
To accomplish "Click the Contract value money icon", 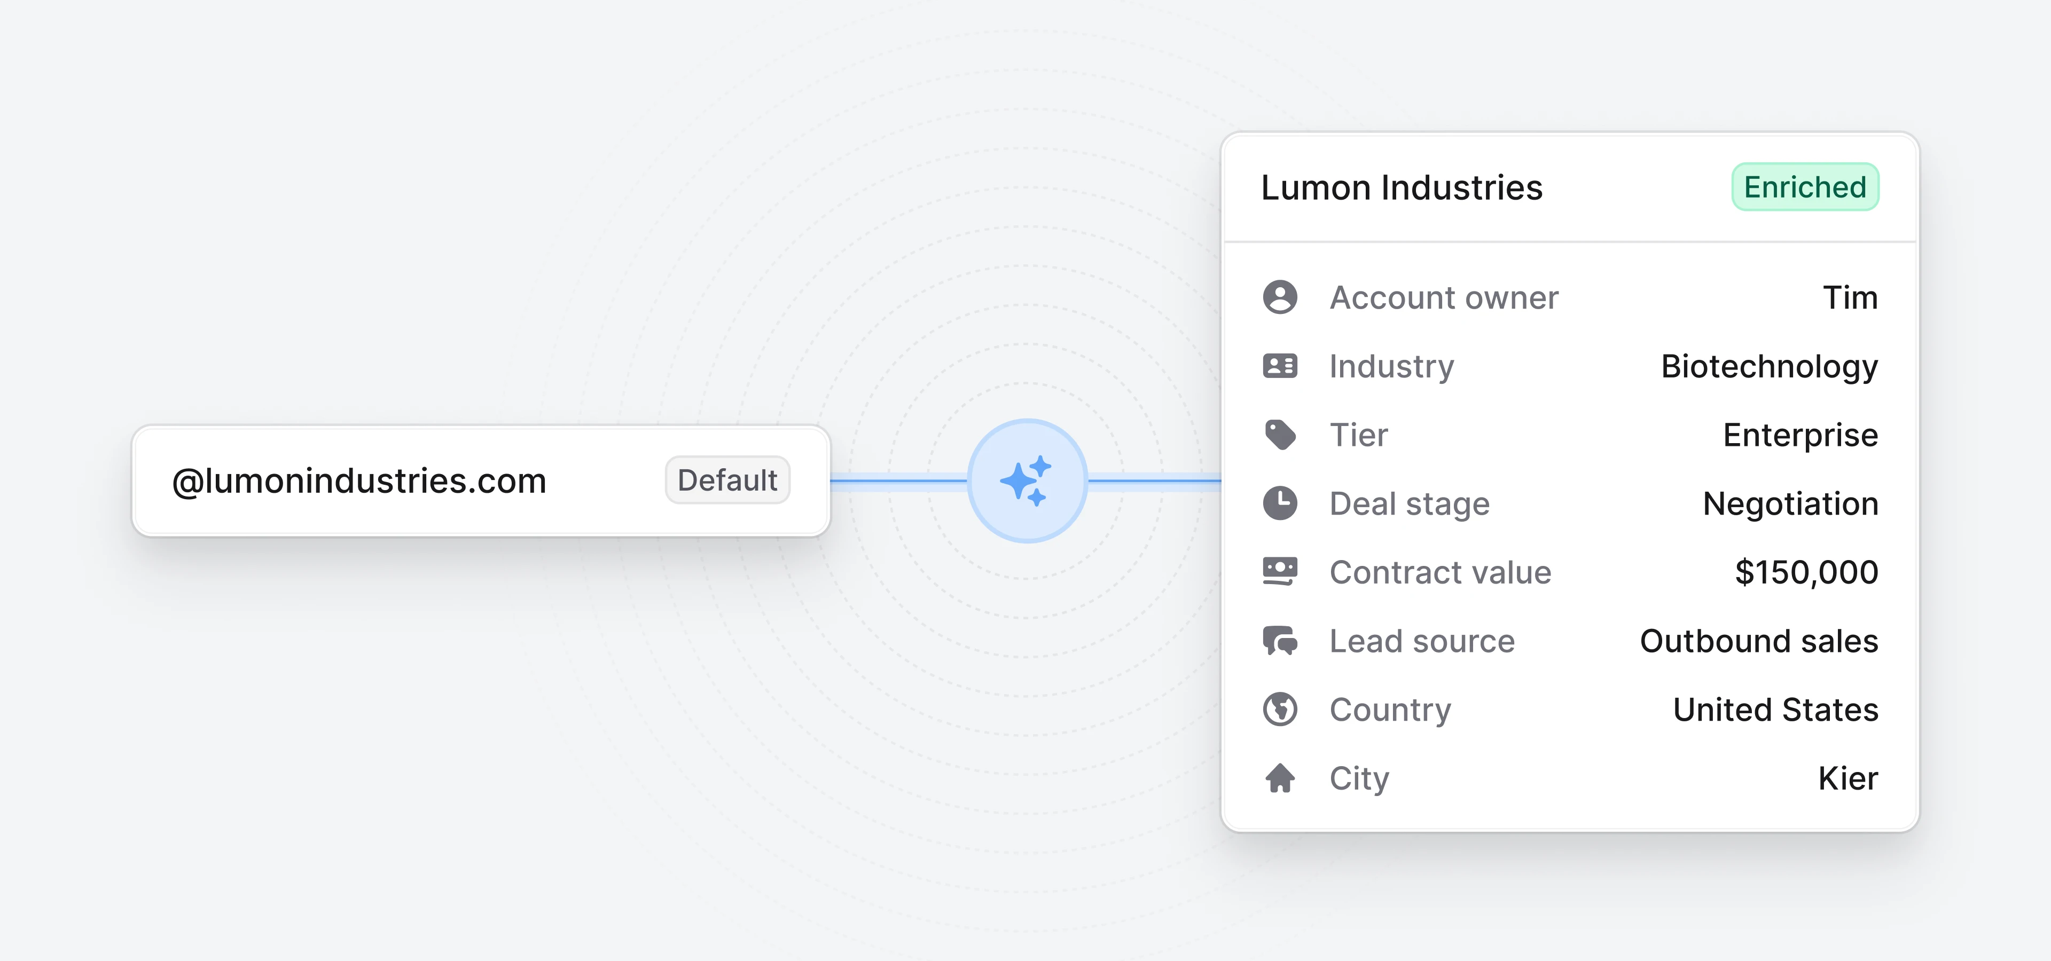I will click(x=1280, y=572).
